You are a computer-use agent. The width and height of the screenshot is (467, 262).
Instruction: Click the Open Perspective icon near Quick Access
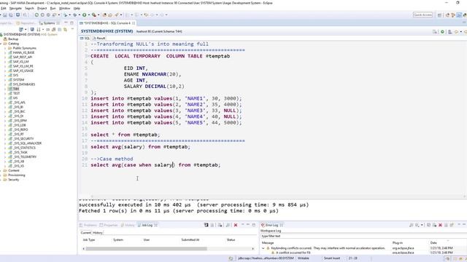439,15
